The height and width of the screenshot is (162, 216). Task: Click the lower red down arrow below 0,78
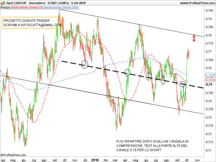coord(194,40)
